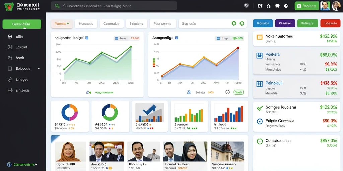The image size is (343, 171).
Task: Click the '$957.0%' value on 'Compikarienan' card
Action: 328,141
